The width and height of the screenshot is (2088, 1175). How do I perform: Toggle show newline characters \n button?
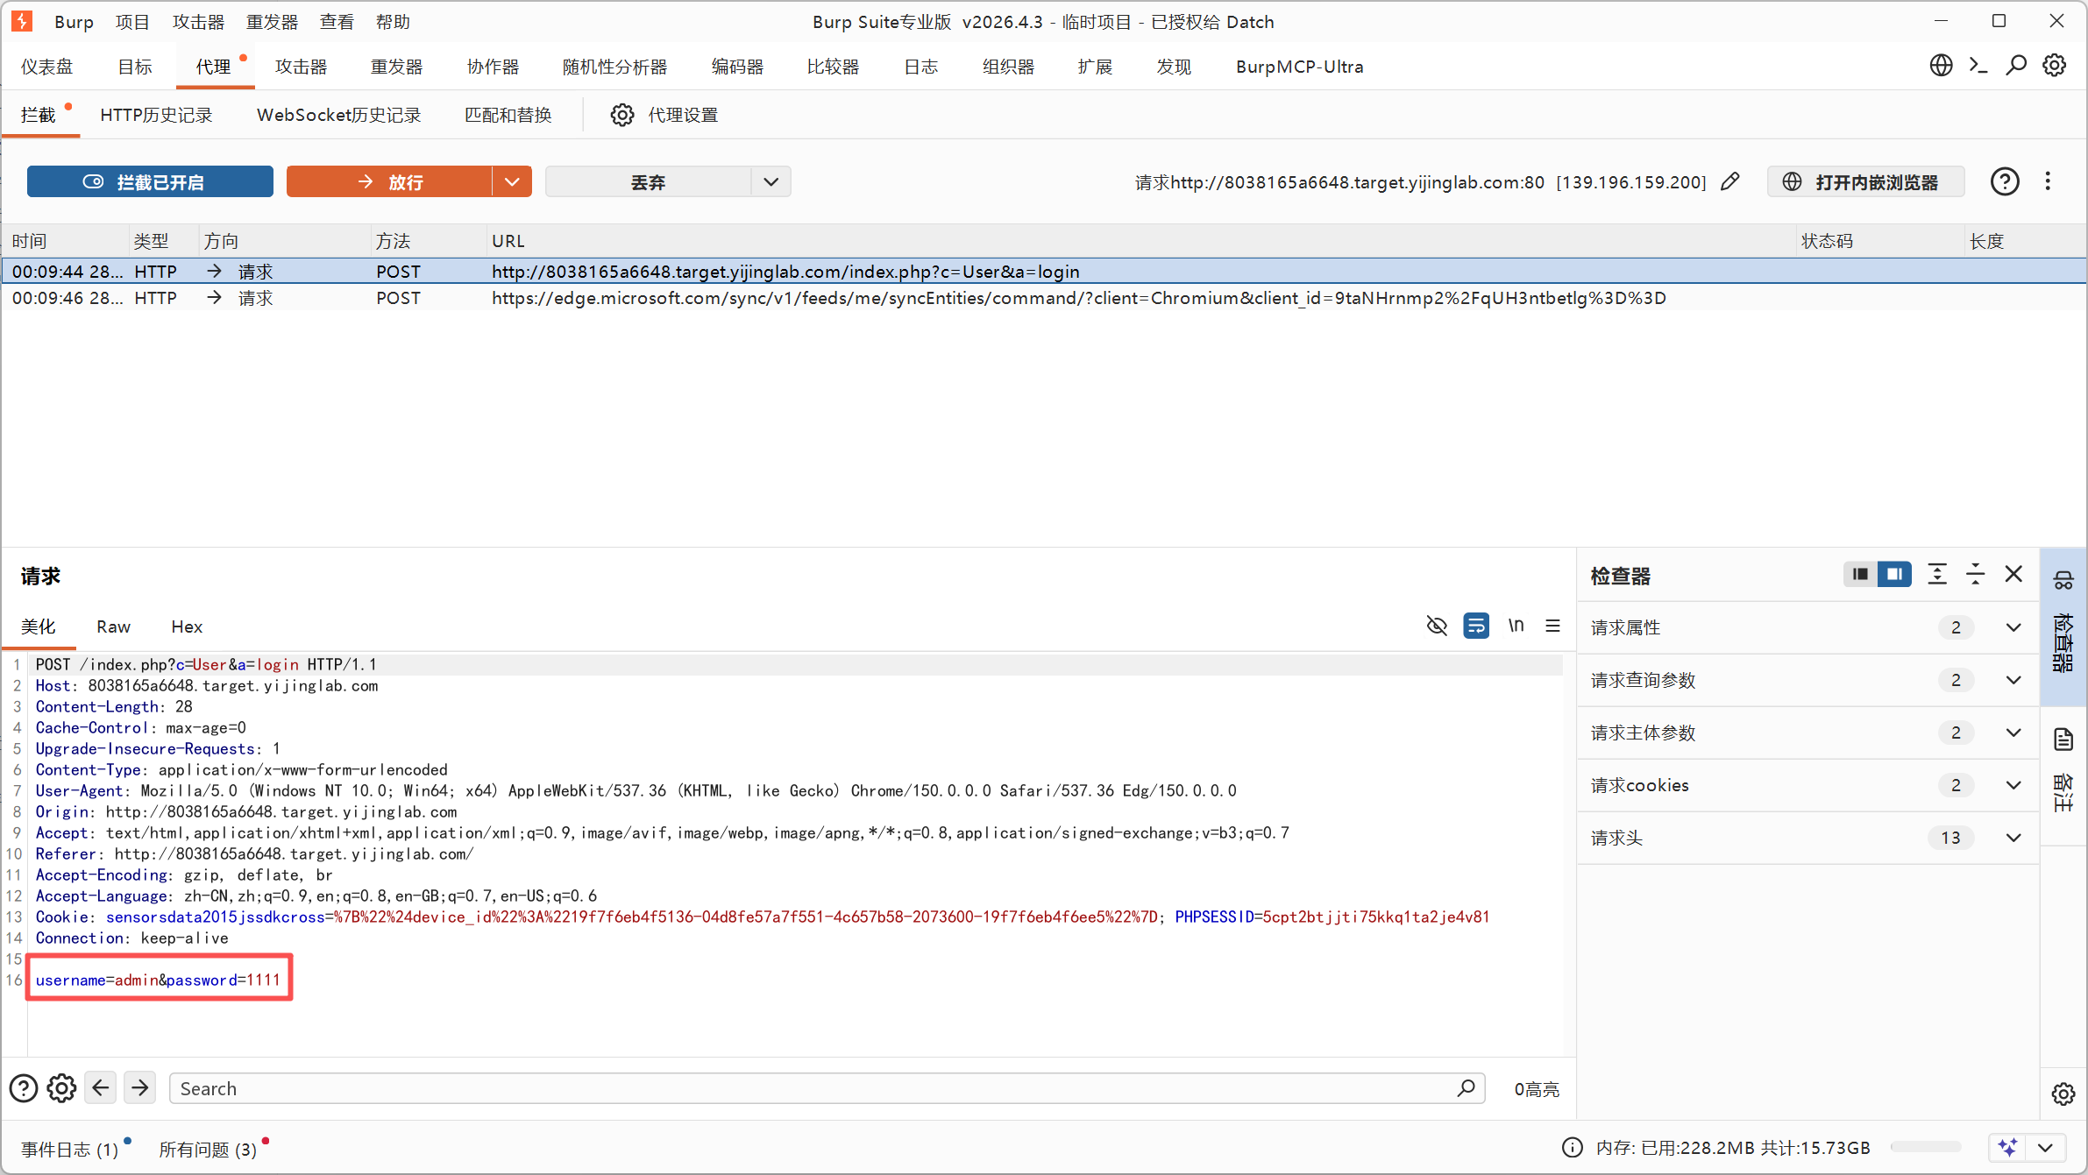[1516, 626]
